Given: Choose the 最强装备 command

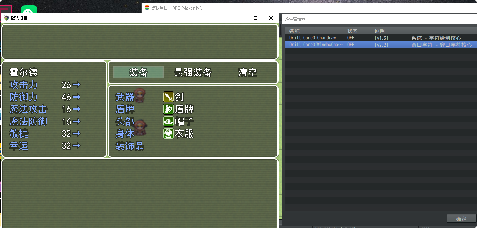Looking at the screenshot, I should coord(193,72).
